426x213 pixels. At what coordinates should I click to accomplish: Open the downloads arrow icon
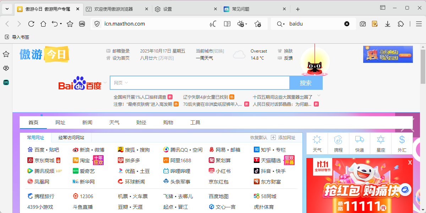click(387, 24)
